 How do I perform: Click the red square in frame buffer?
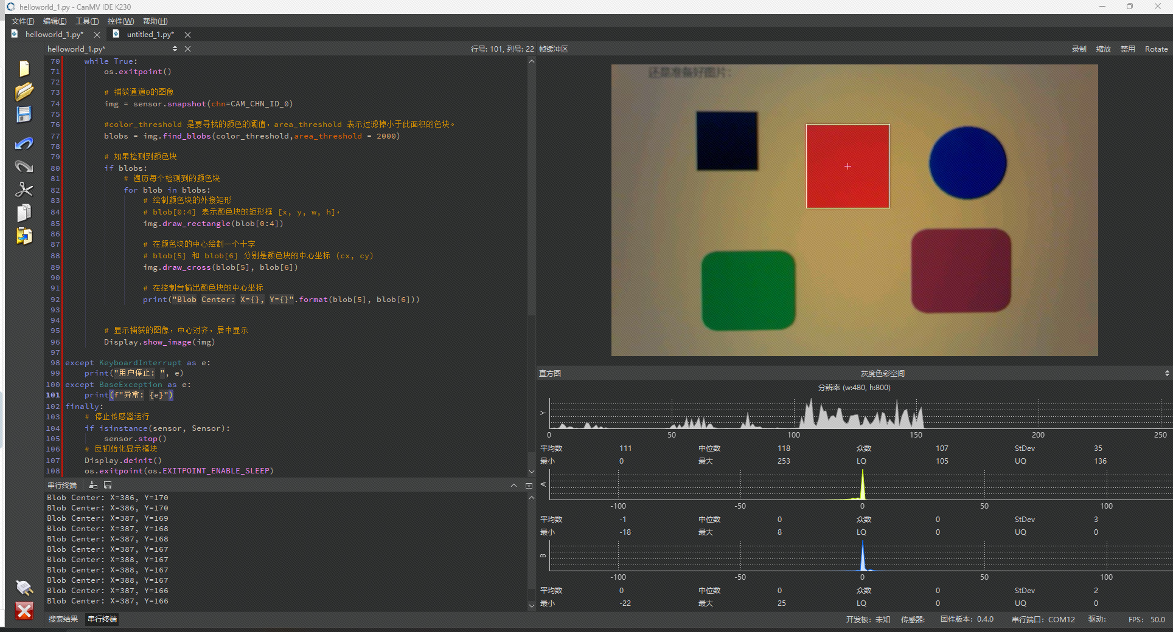pyautogui.click(x=848, y=166)
